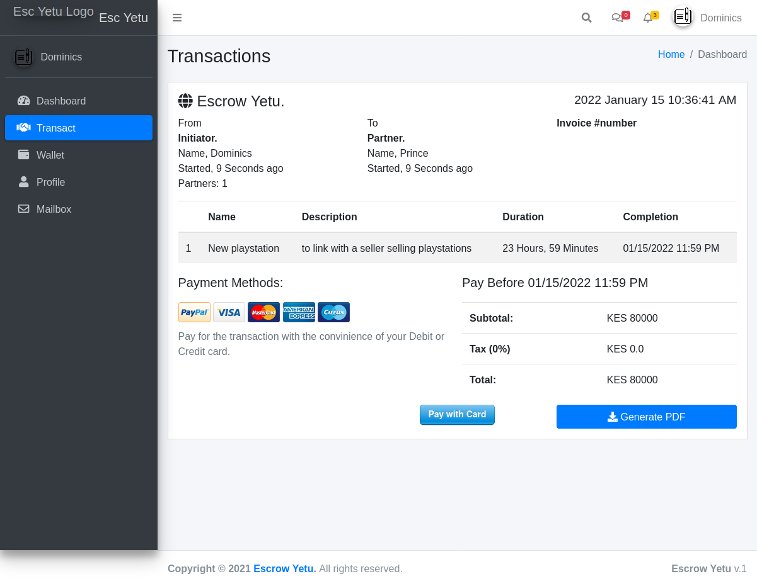Toggle the sidebar hamburger menu

[x=177, y=18]
